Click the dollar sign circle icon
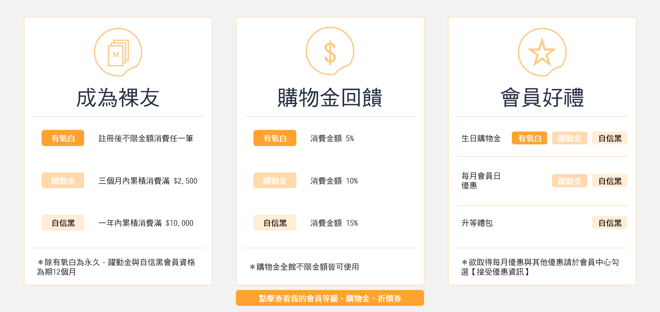The image size is (660, 312). [x=330, y=52]
